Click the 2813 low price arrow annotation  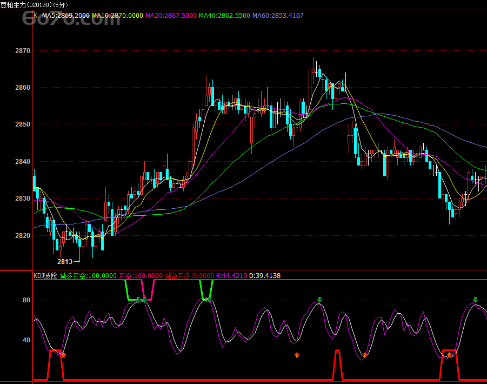[x=69, y=261]
